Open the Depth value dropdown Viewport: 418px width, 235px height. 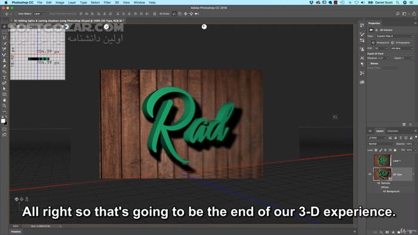[x=407, y=58]
